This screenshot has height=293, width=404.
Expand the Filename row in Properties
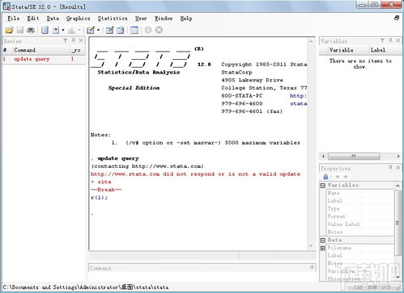(x=323, y=248)
